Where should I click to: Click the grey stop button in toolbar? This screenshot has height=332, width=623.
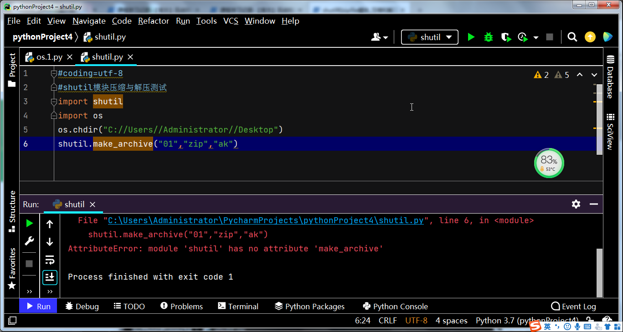[550, 37]
